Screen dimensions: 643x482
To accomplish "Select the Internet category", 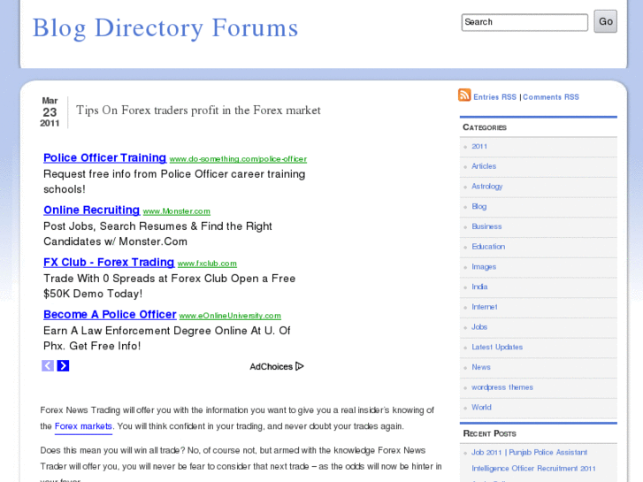I will (485, 307).
